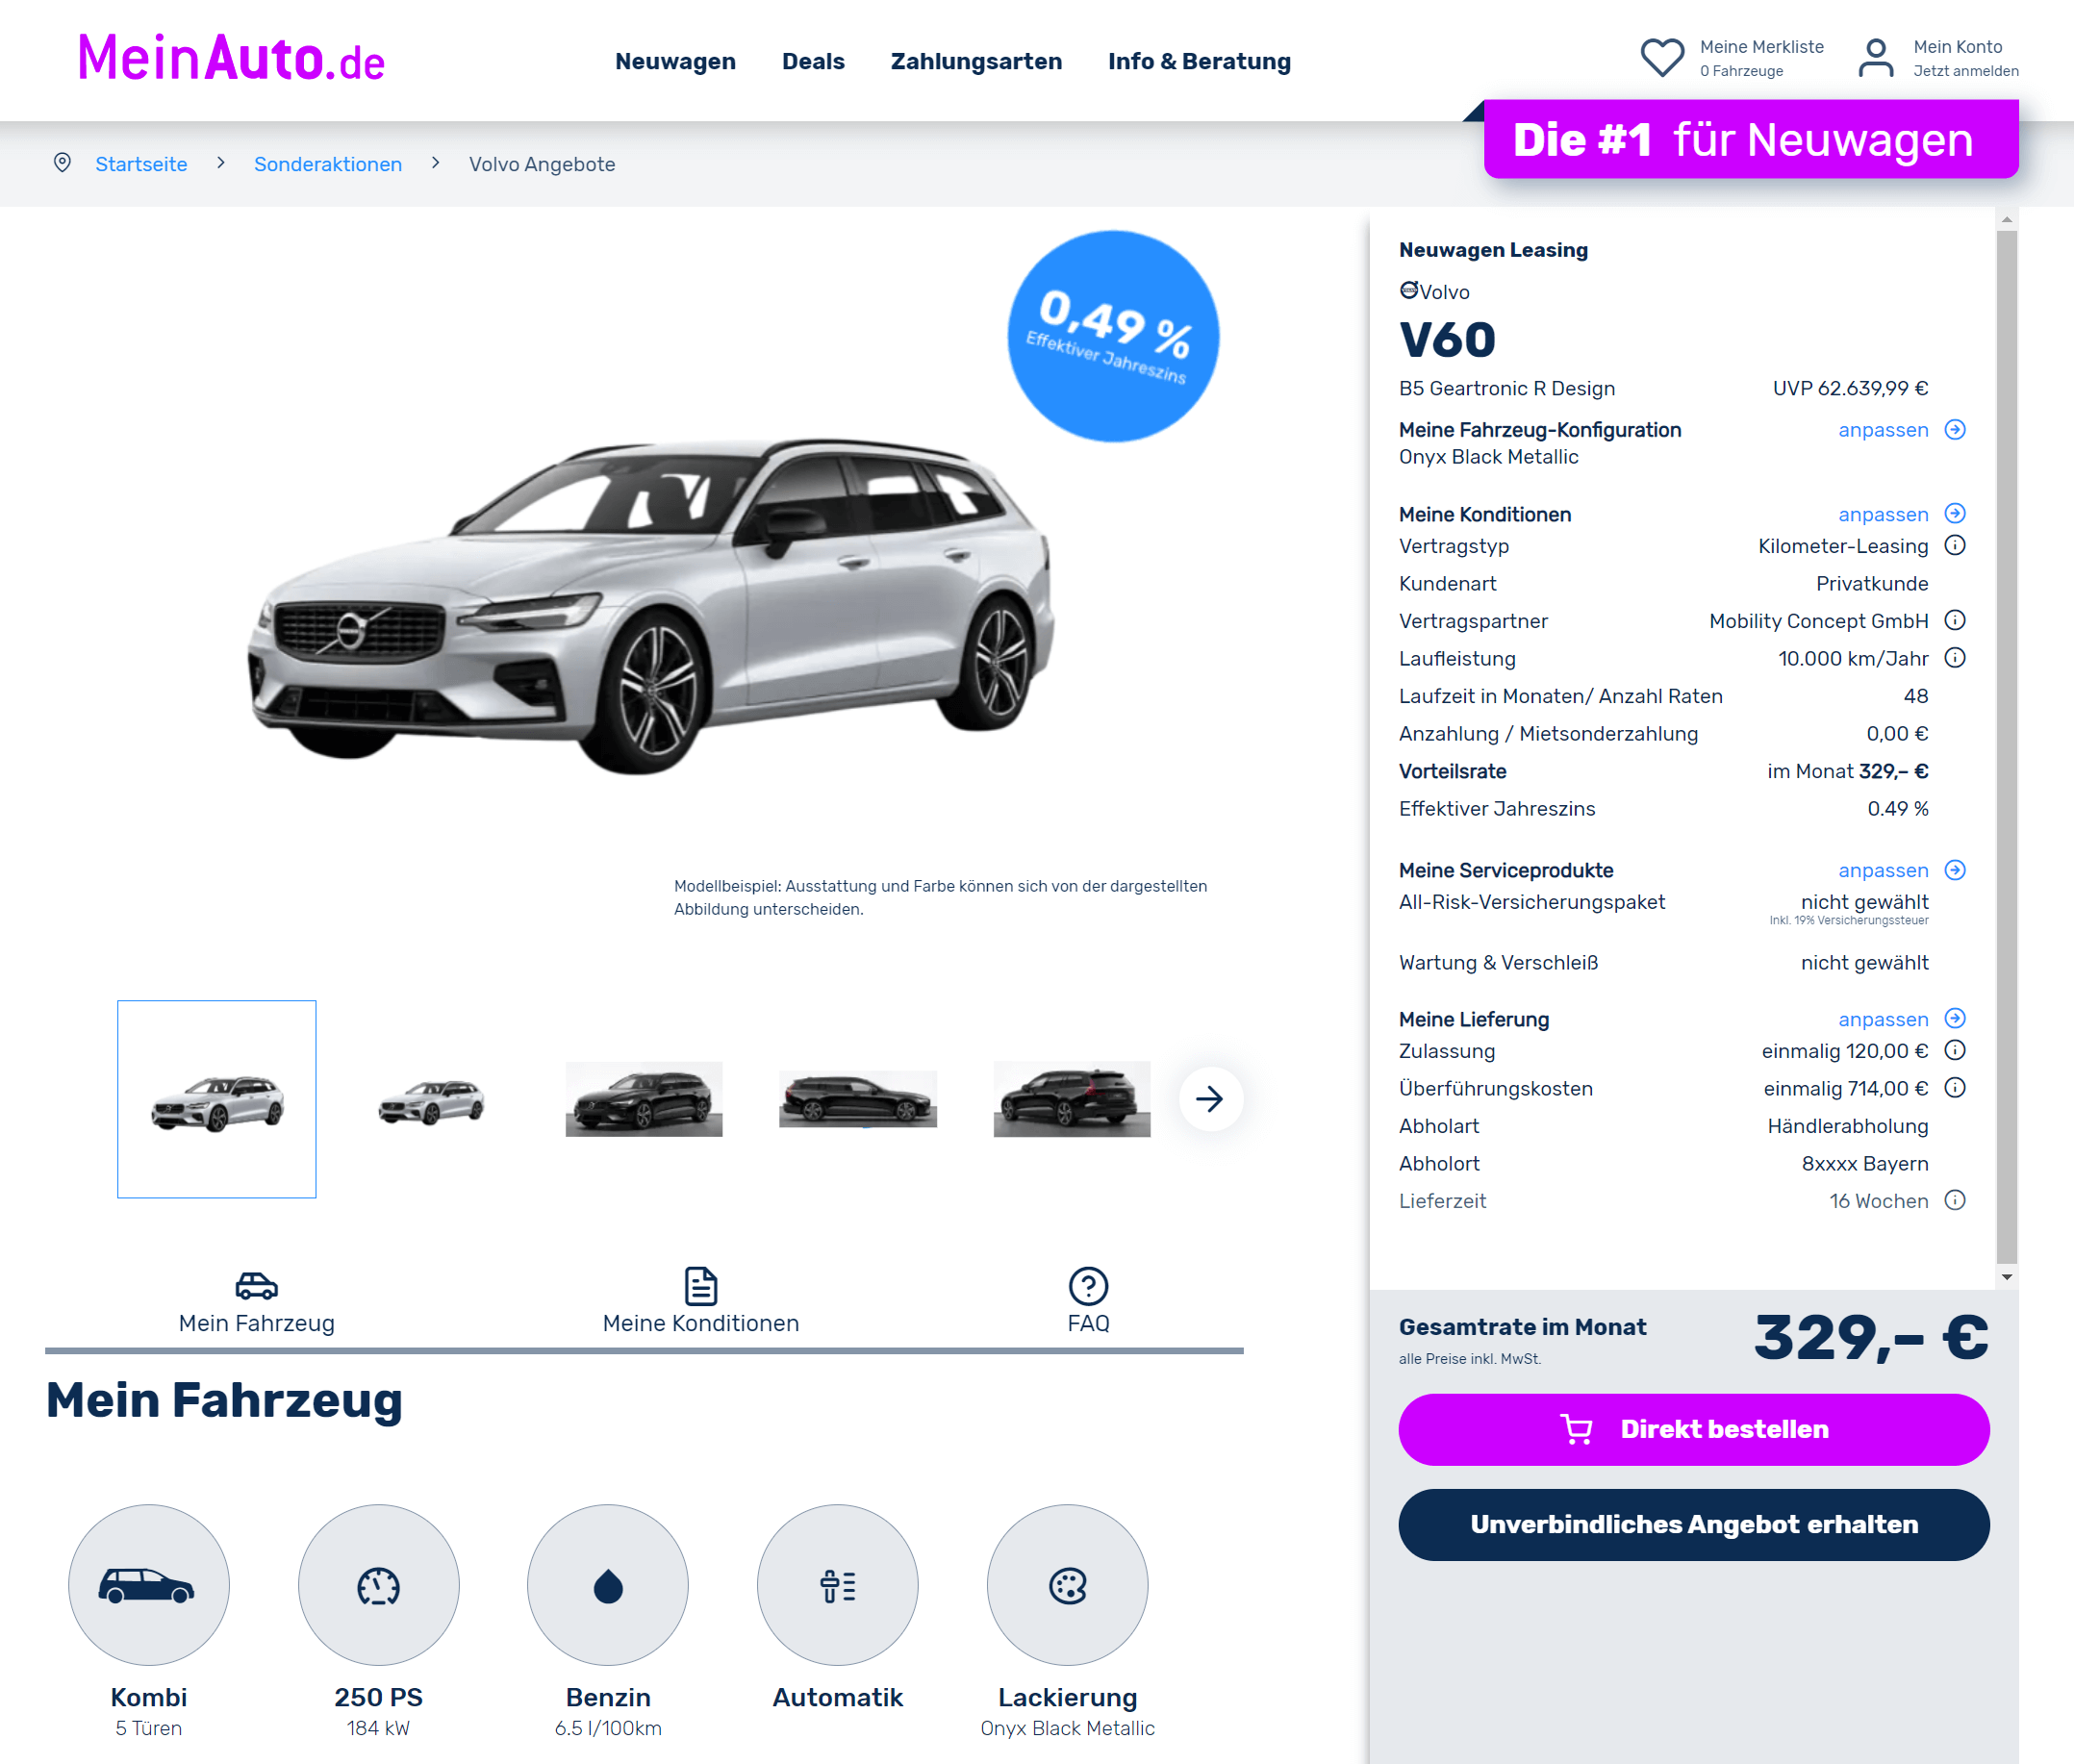Show Lieferzeit info icon
Viewport: 2074px width, 1764px height.
tap(1954, 1201)
